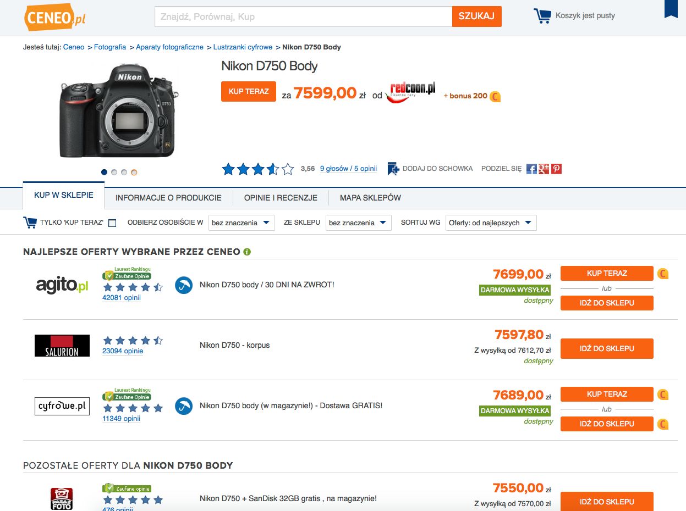The image size is (686, 511).
Task: Click coin icon beside cyfrowe.pl Idź do sklepu
Action: coord(663,424)
